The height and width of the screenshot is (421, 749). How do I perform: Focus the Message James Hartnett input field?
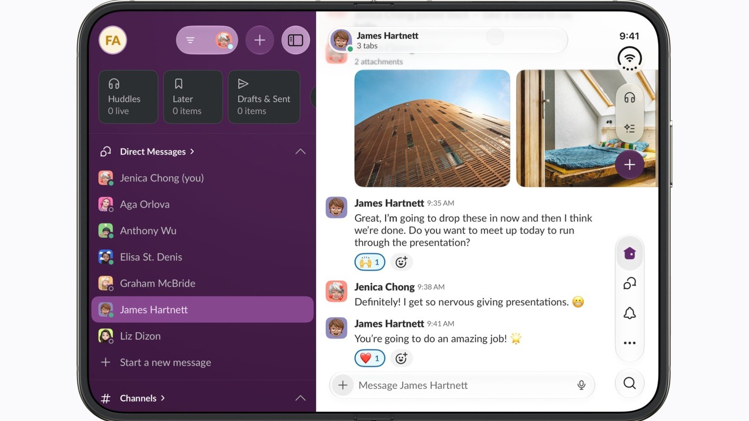[462, 385]
